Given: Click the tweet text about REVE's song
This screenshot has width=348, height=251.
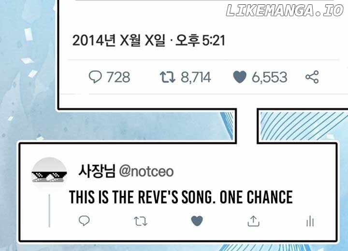Looking at the screenshot, I should point(181,197).
